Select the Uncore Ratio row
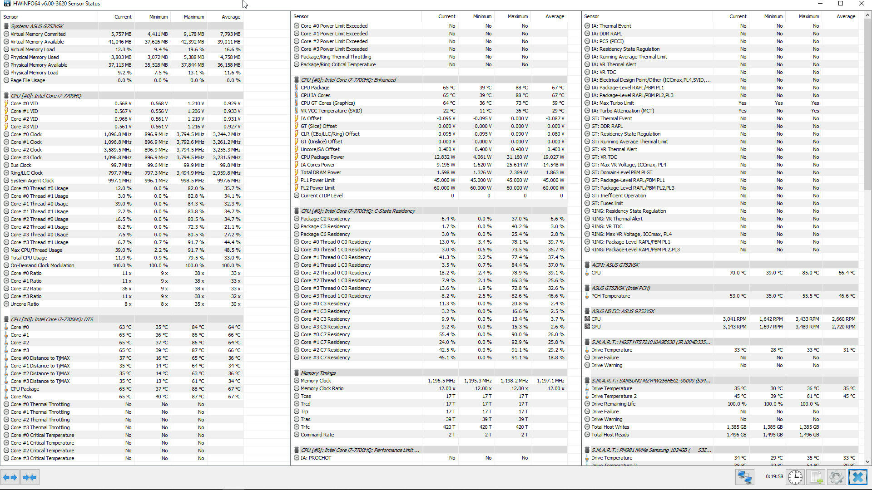The width and height of the screenshot is (872, 490). 123,304
